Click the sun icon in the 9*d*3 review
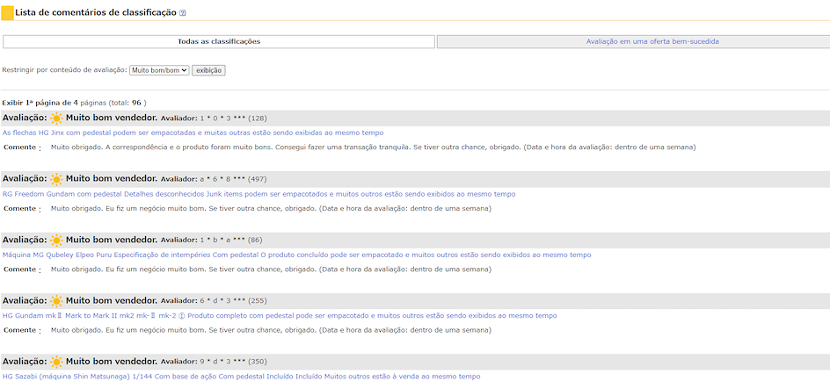The height and width of the screenshot is (388, 830). (56, 362)
